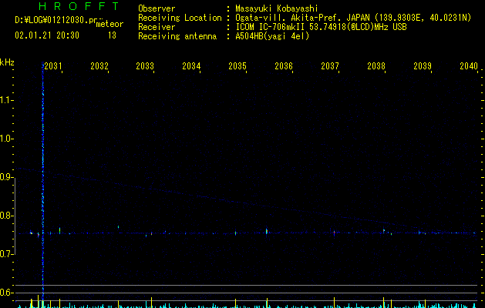Click the 2037 time marker
485x308 pixels.
330,66
